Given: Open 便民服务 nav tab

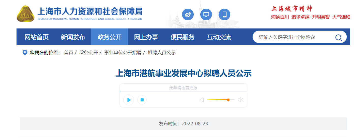Looking at the screenshot, I should [x=183, y=37].
